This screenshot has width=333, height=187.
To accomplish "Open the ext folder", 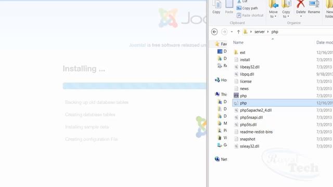I will click(x=242, y=52).
